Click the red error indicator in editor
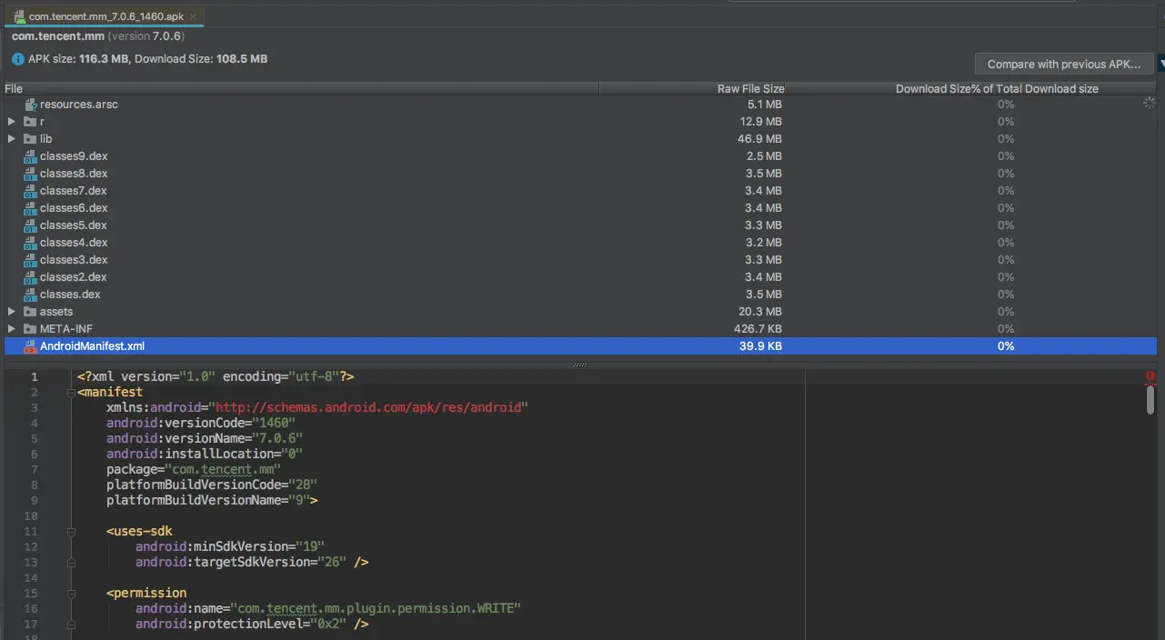The height and width of the screenshot is (640, 1165). pyautogui.click(x=1150, y=376)
